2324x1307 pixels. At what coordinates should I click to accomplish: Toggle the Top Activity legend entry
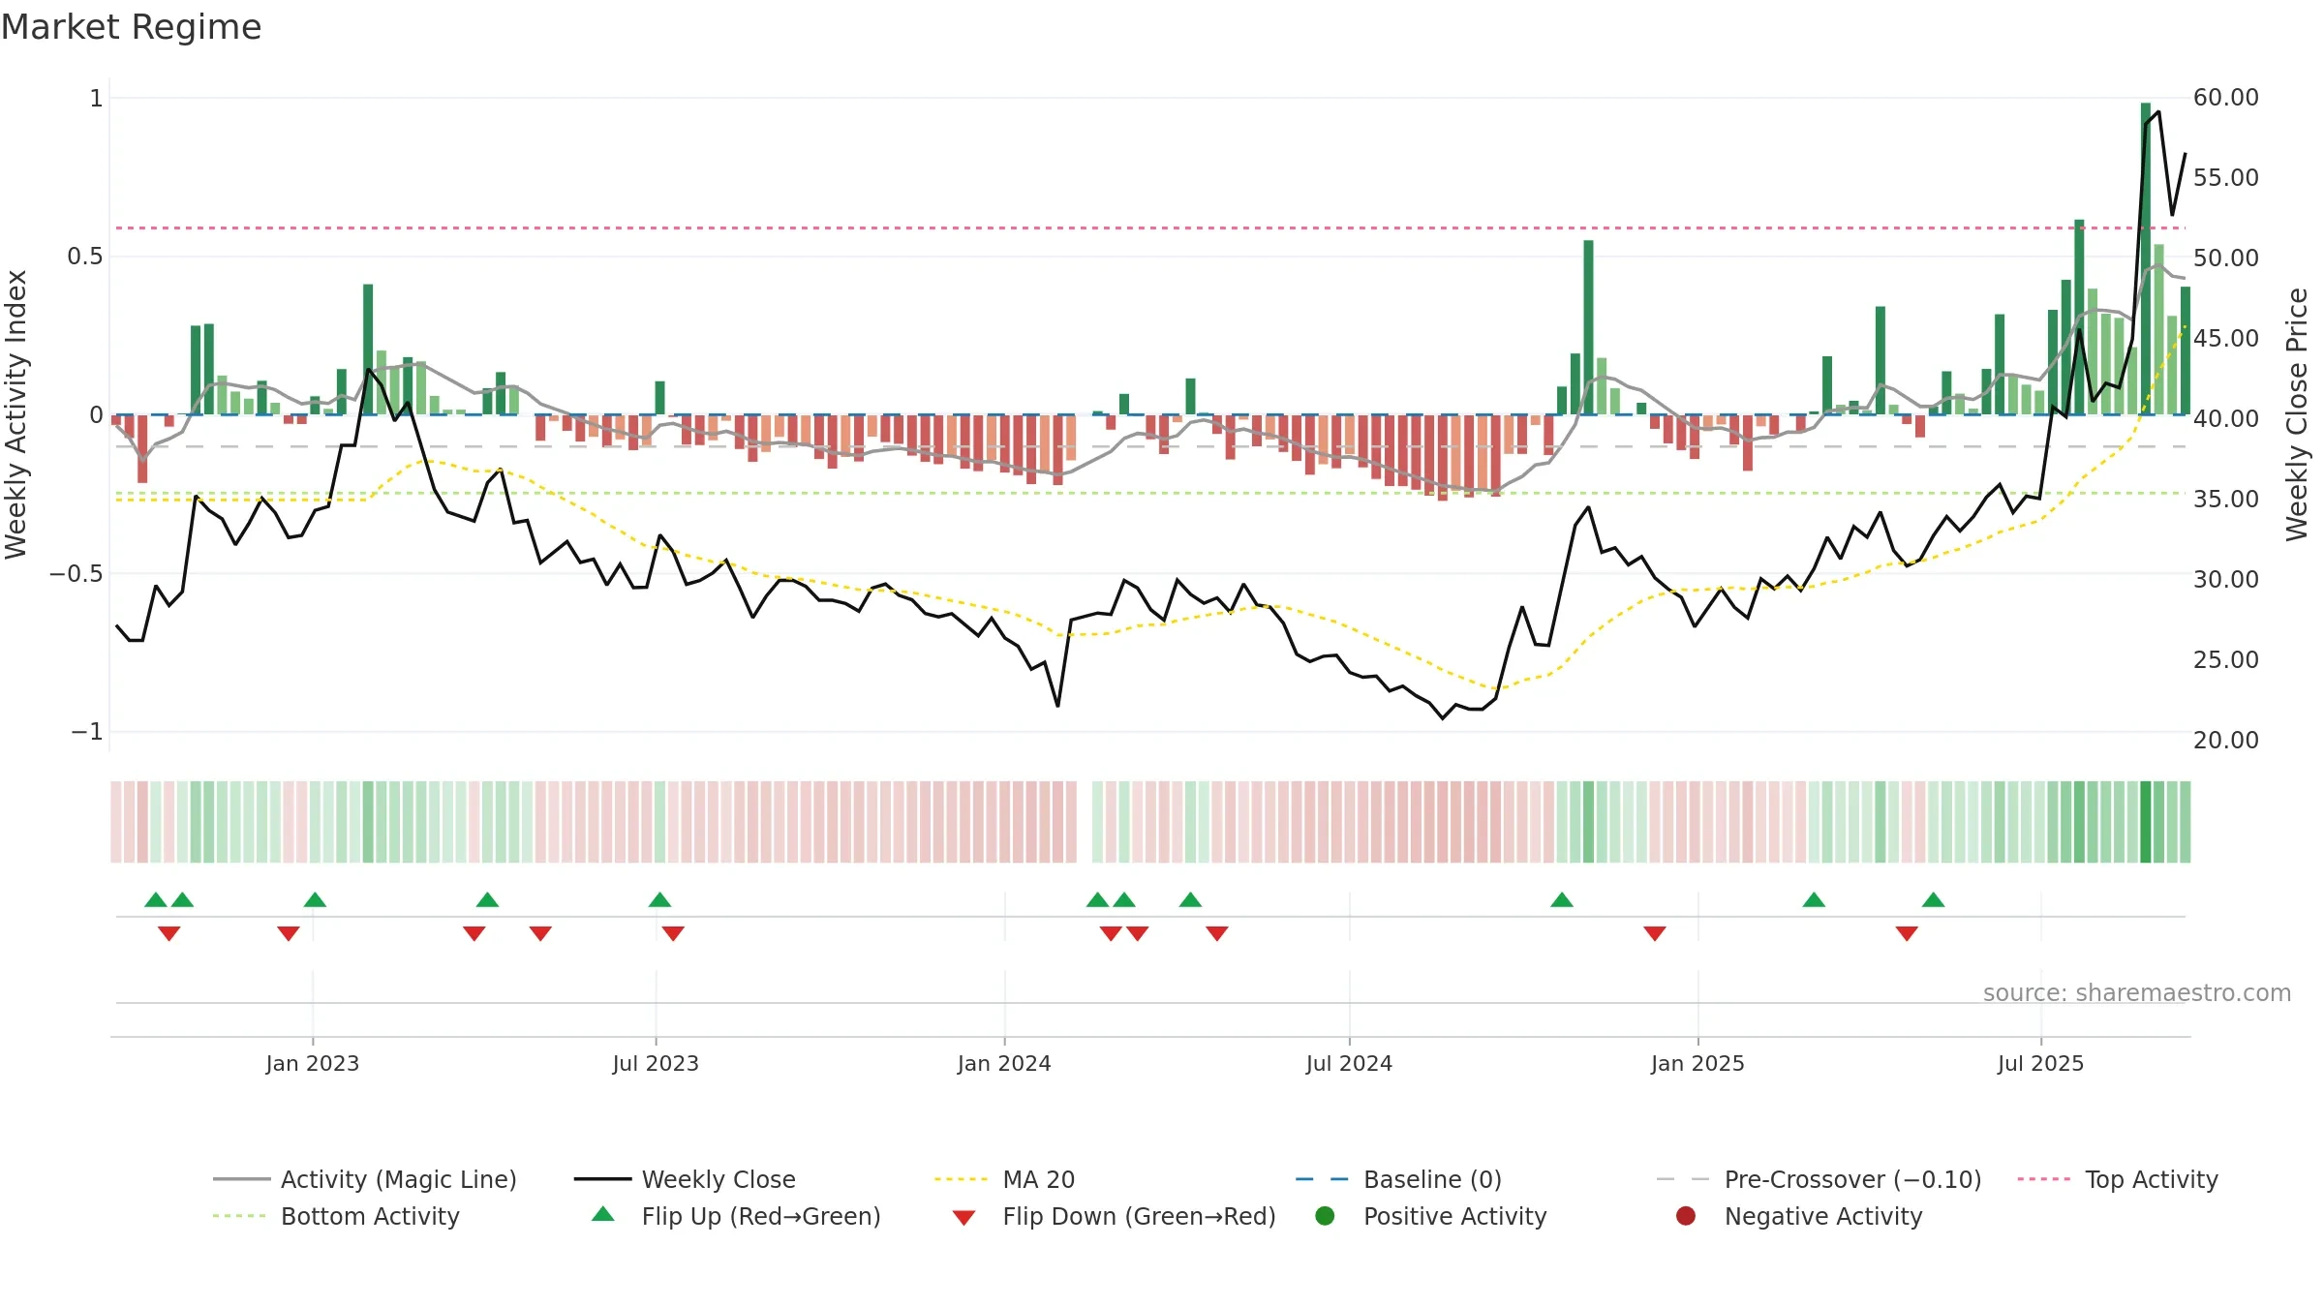(x=2118, y=1179)
